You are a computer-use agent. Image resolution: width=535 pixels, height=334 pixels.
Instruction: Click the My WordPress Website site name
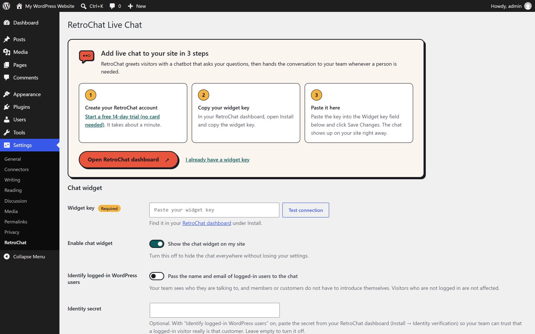[50, 6]
